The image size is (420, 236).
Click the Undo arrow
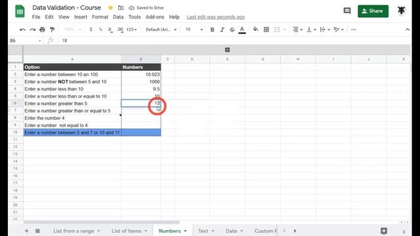tap(22, 29)
